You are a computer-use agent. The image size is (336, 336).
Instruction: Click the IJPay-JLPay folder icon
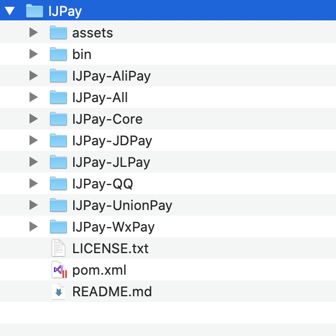58,162
